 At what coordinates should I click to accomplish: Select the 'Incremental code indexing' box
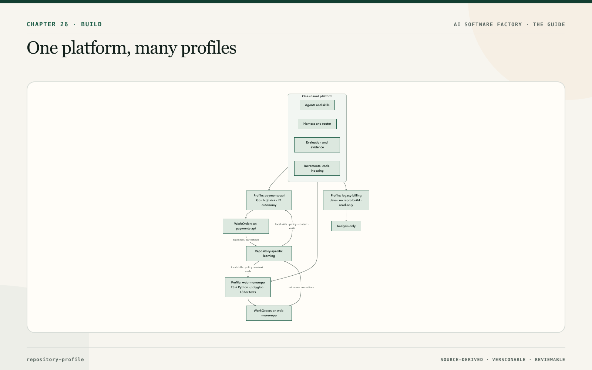tap(317, 168)
